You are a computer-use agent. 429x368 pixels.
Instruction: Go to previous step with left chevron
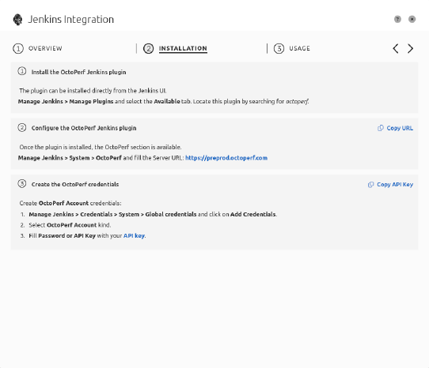(396, 49)
